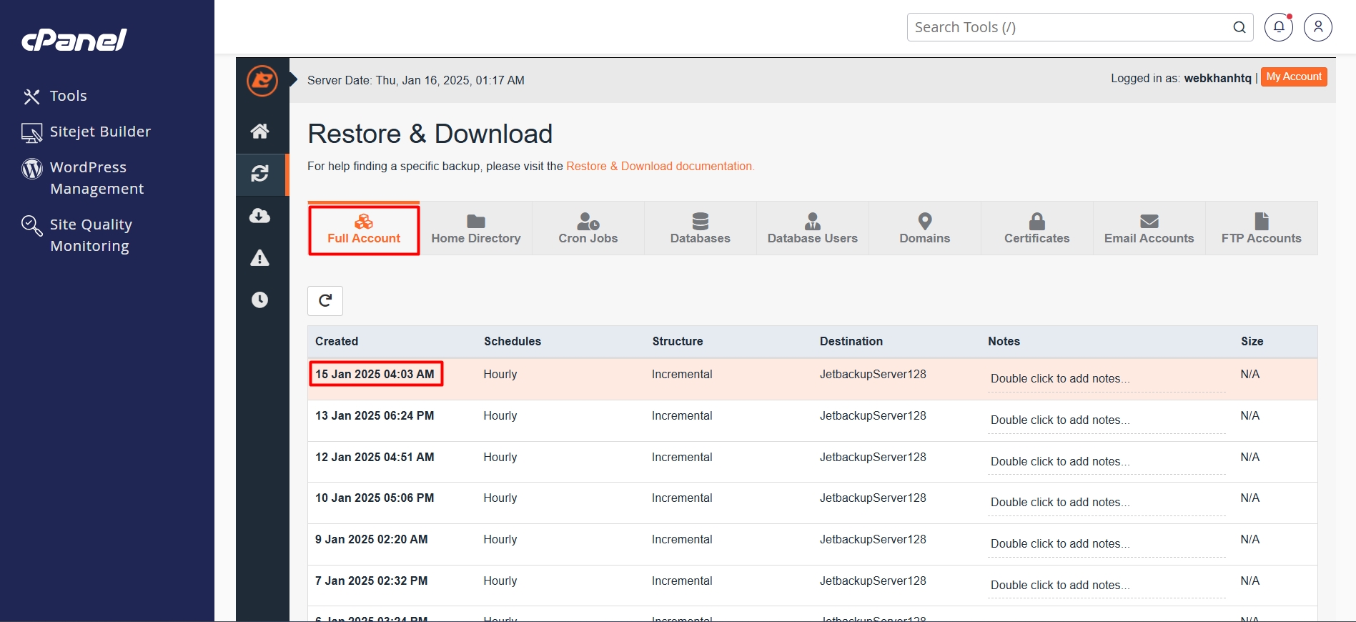The height and width of the screenshot is (622, 1356).
Task: Switch to the Cron Jobs tab
Action: coord(588,229)
